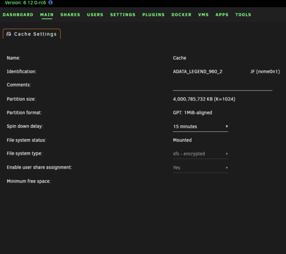Screen dimensions: 286x254
Task: Click 'Enable user share assignment:' label
Action: tap(39, 167)
